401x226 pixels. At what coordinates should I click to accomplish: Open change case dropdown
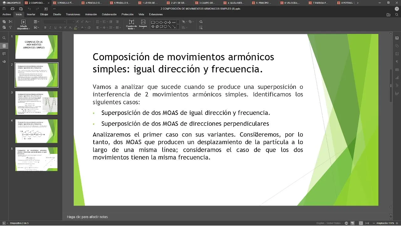tap(88, 22)
